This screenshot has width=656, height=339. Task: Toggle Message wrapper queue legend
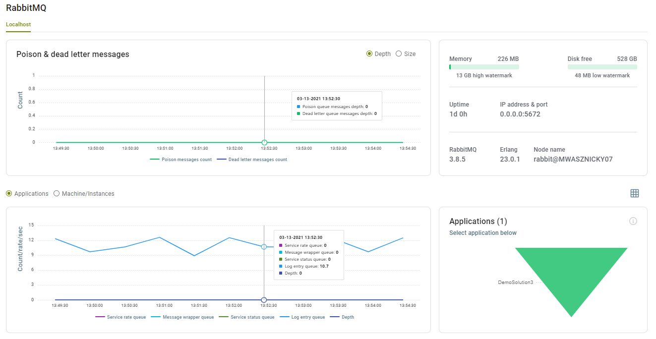click(182, 317)
